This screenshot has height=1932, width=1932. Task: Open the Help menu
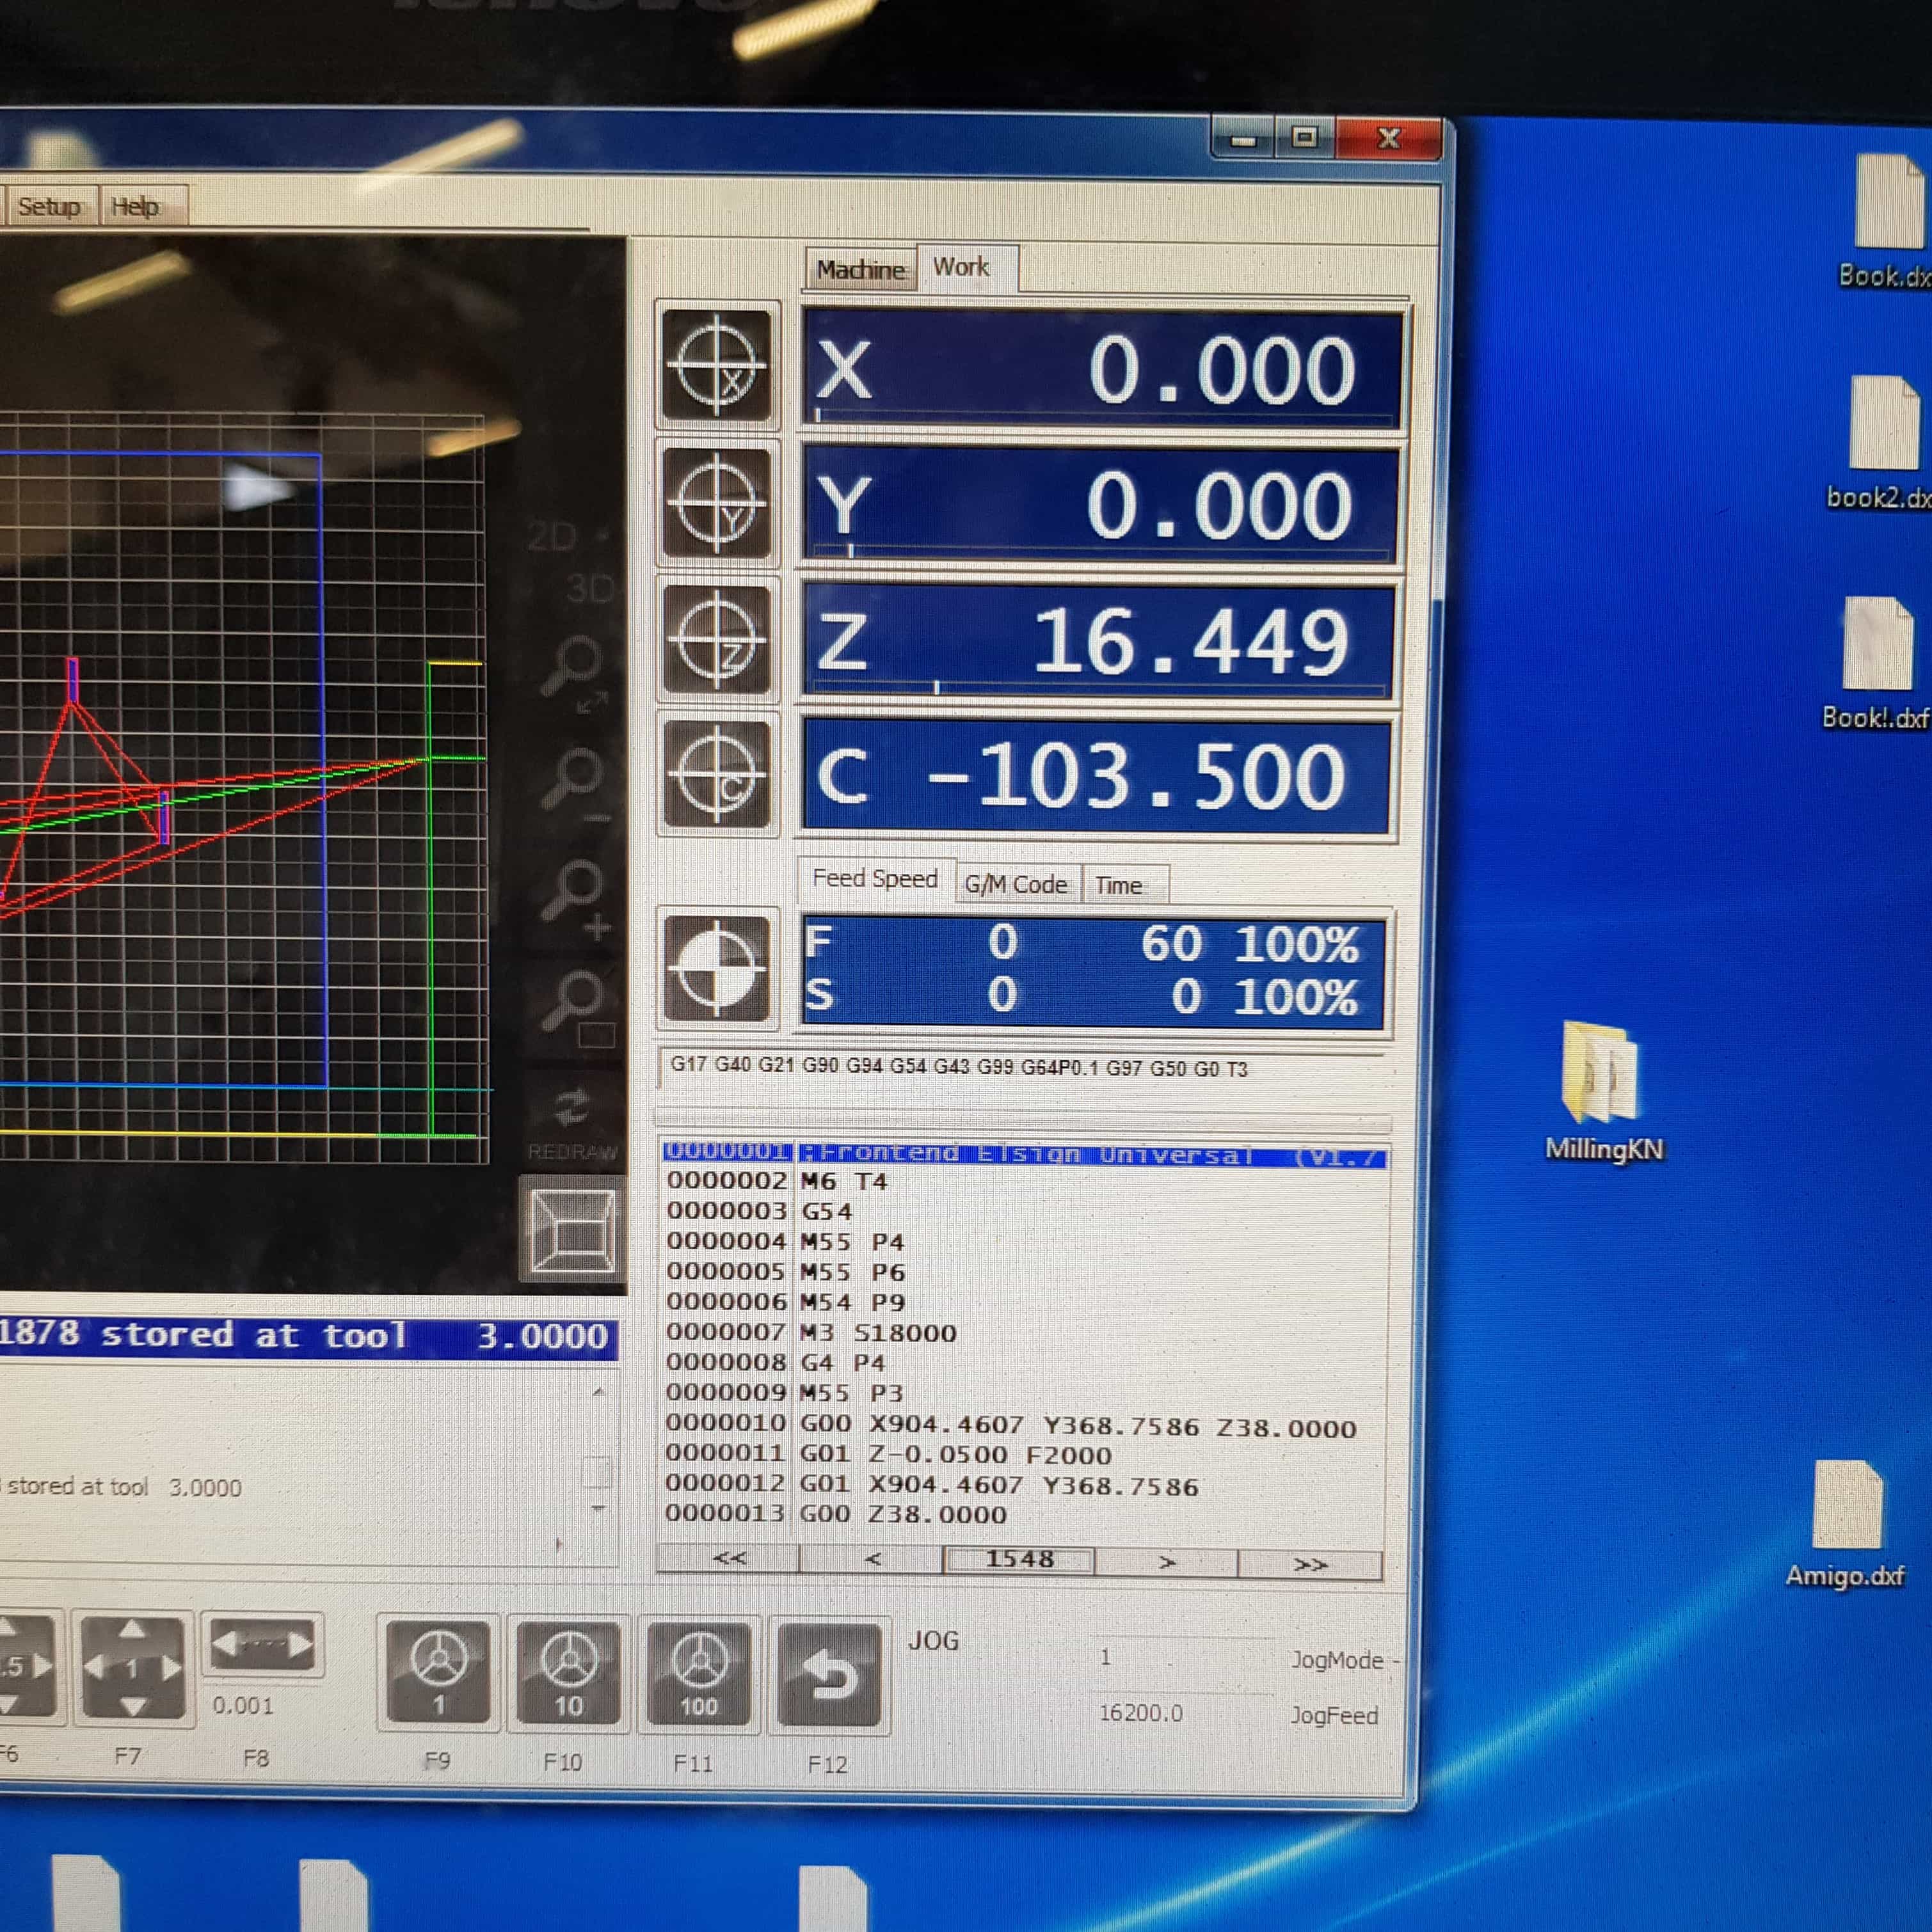(x=135, y=207)
